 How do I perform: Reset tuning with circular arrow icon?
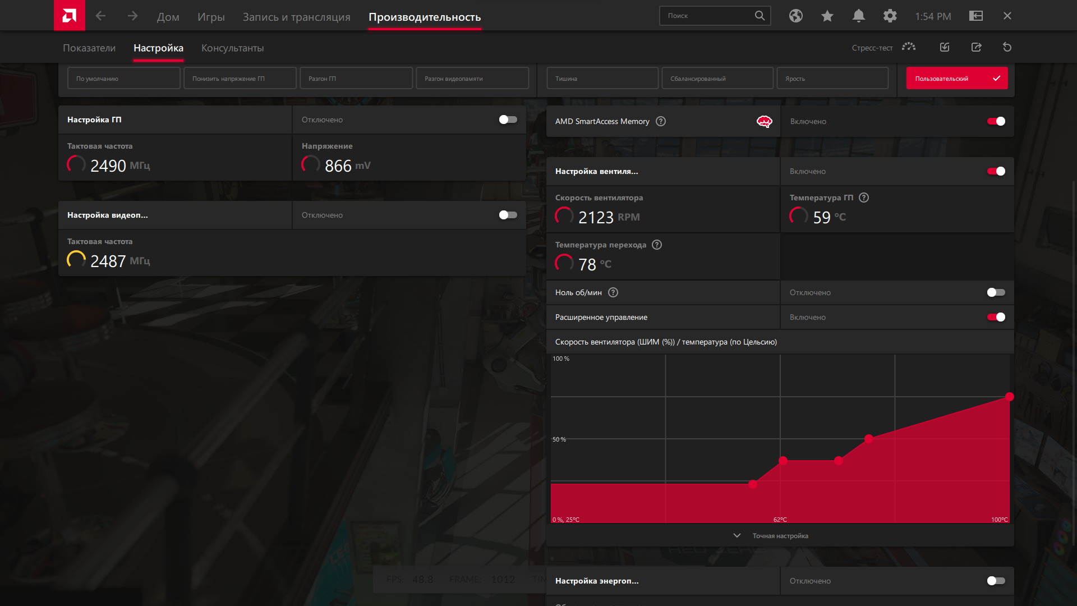[x=1007, y=47]
